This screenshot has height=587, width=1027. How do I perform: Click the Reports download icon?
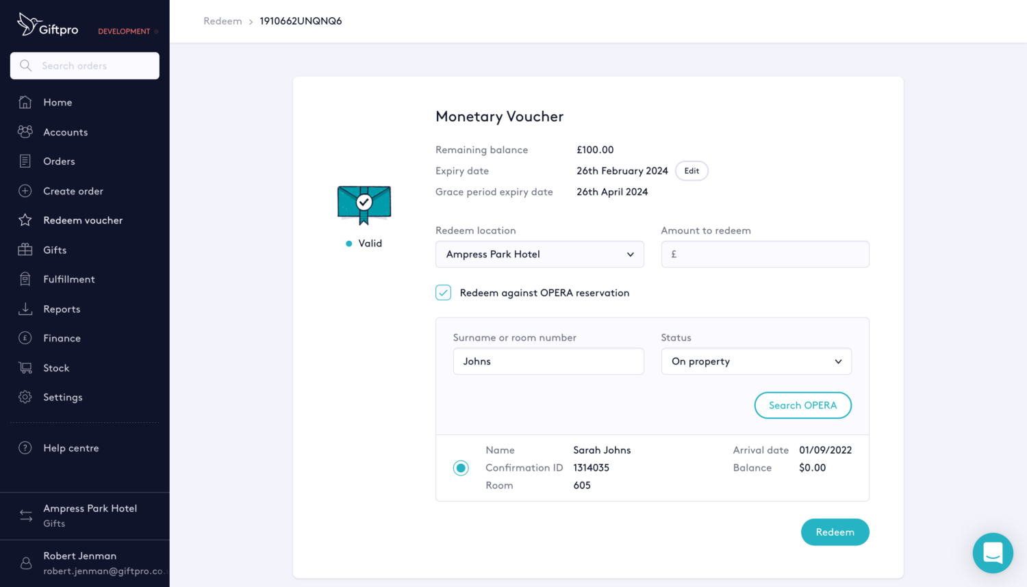point(25,309)
